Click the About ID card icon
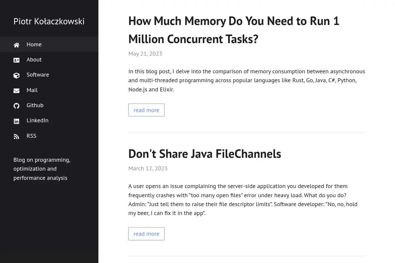This screenshot has width=395, height=263. coord(16,60)
